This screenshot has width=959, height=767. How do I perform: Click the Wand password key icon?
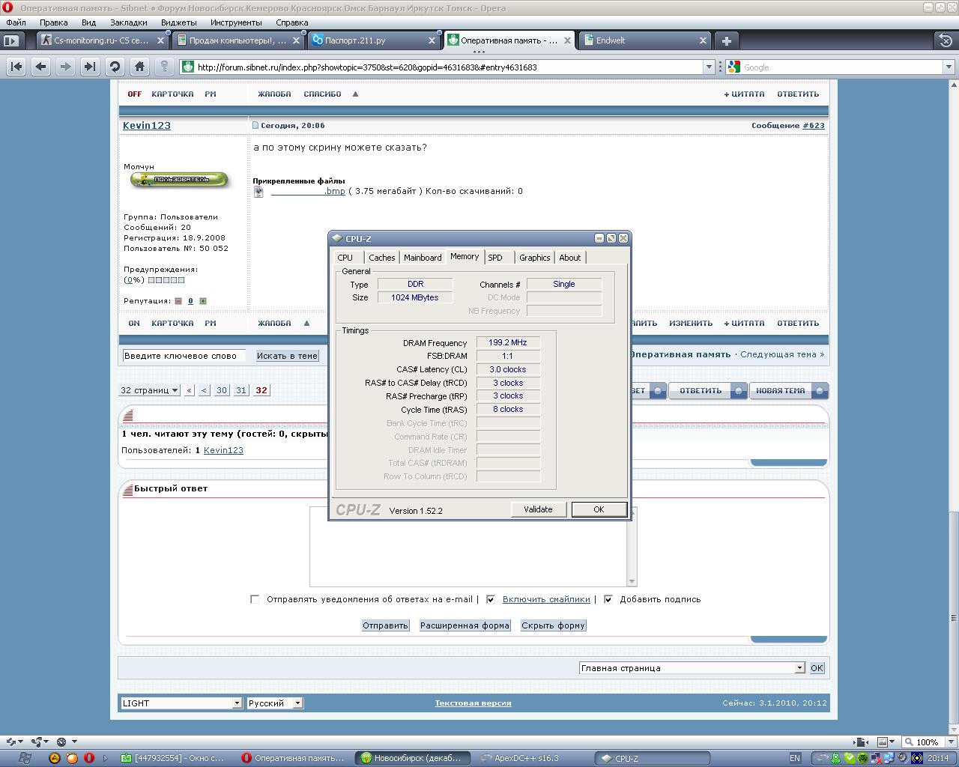(x=164, y=67)
